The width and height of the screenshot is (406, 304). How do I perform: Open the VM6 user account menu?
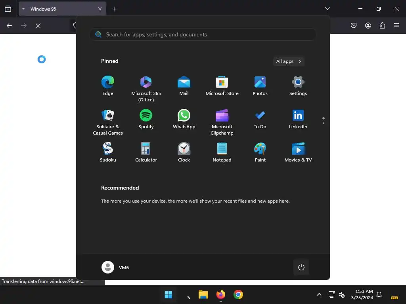click(x=115, y=267)
